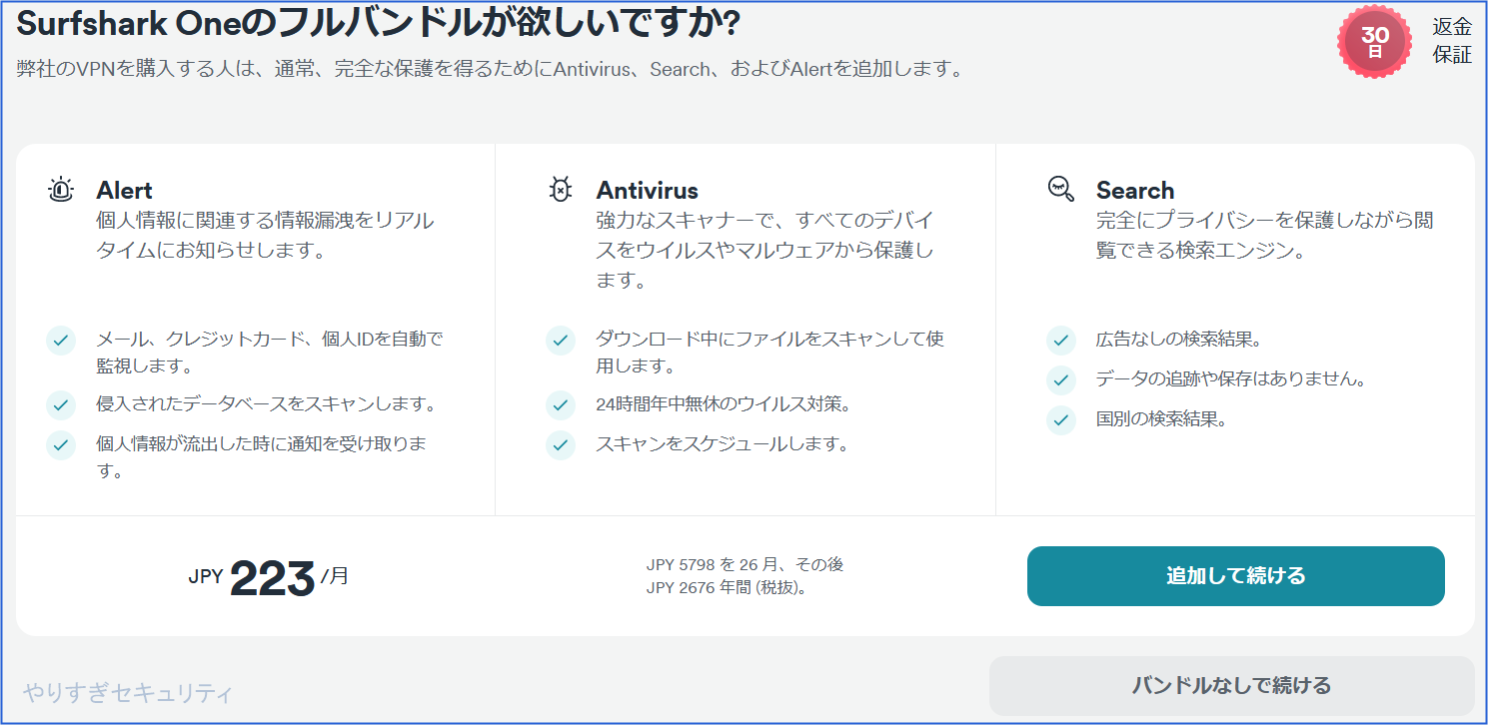This screenshot has height=725, width=1488.
Task: Click the スキャンをスケジュールします text
Action: tap(722, 444)
